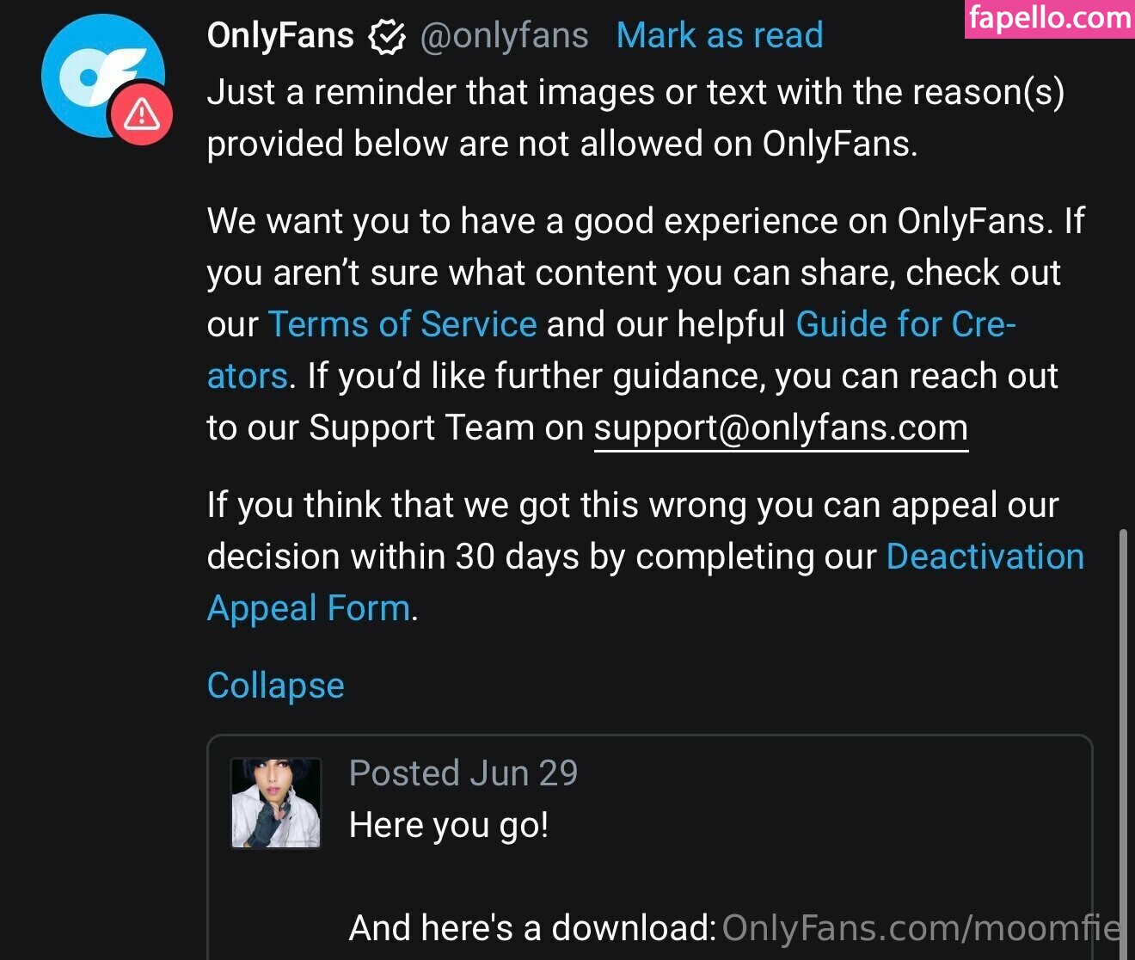
Task: Click the verified checkmark badge
Action: click(x=387, y=37)
